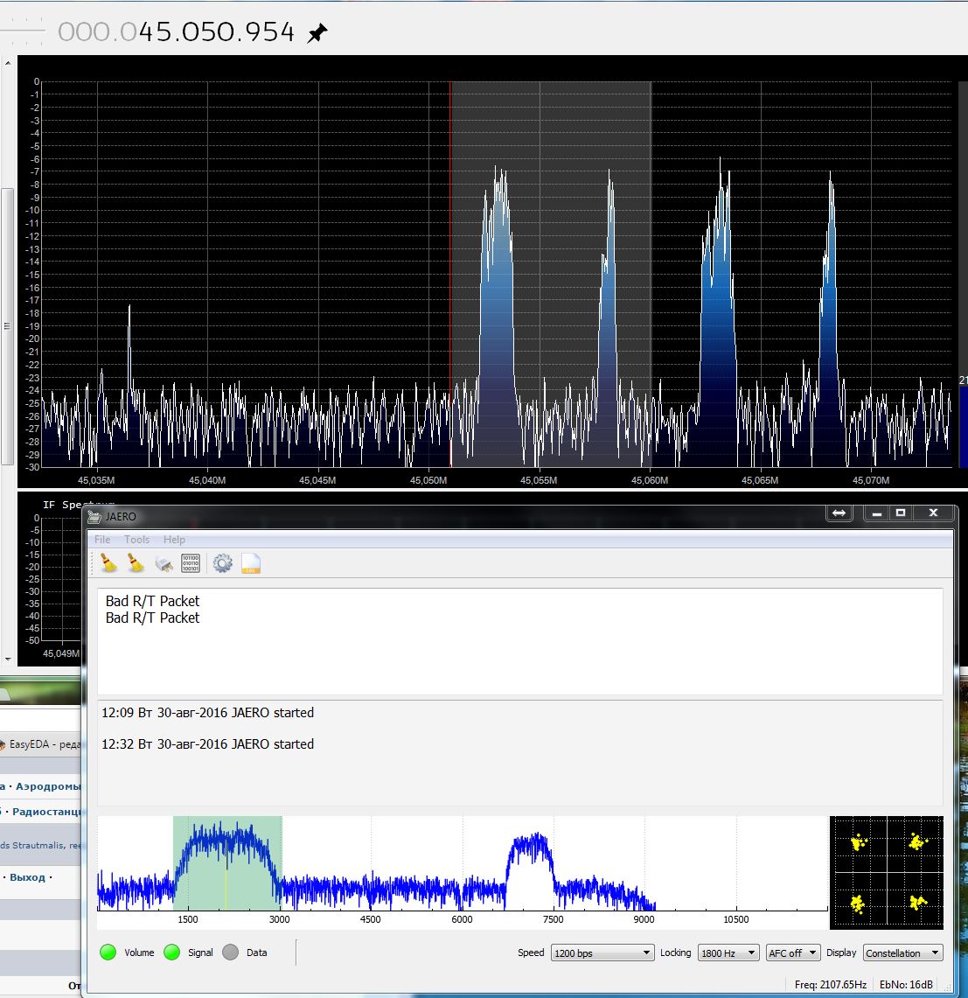The width and height of the screenshot is (968, 998).
Task: Click the blue slider at spectrum's right edge
Action: 964,427
